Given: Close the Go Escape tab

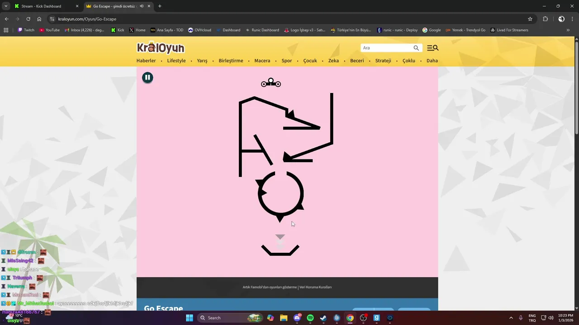Looking at the screenshot, I should tap(149, 6).
